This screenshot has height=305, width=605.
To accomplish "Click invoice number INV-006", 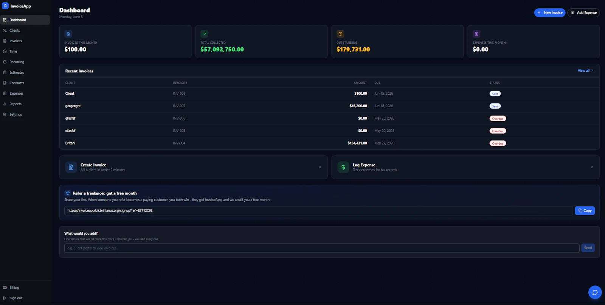I will click(179, 119).
